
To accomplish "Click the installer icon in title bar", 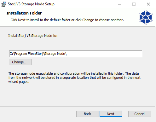I will 4,4.
